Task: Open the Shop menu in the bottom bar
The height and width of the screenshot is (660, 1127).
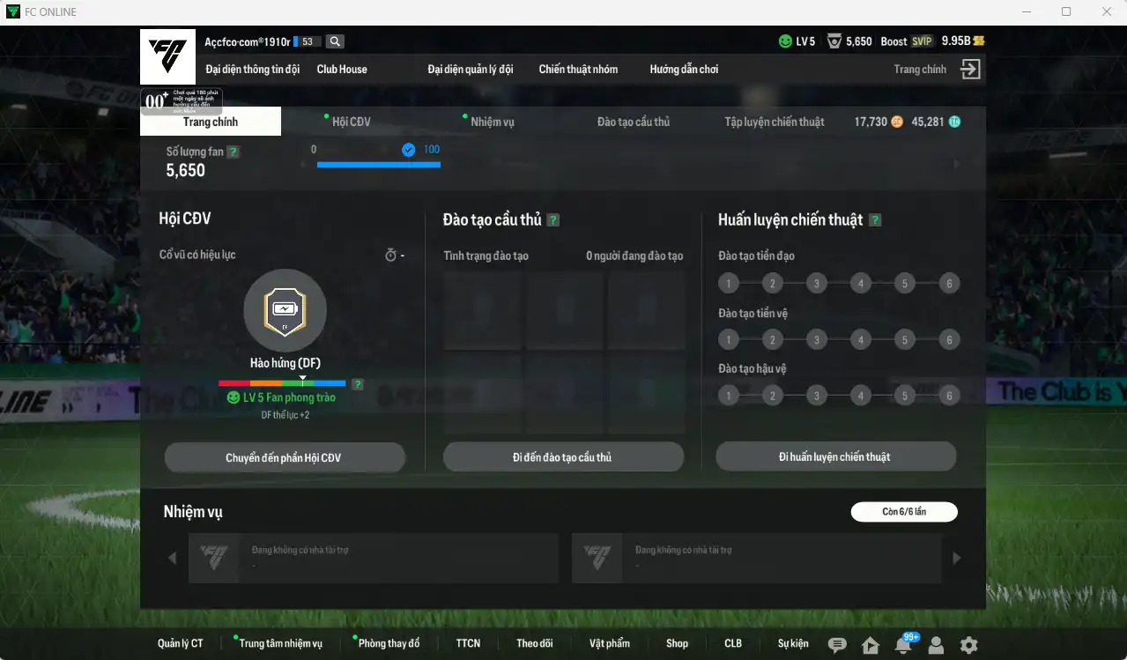Action: coord(677,643)
